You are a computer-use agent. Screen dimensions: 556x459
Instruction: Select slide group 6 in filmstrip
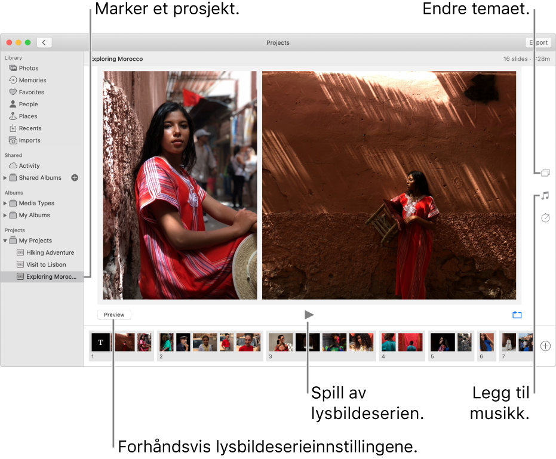pos(487,346)
